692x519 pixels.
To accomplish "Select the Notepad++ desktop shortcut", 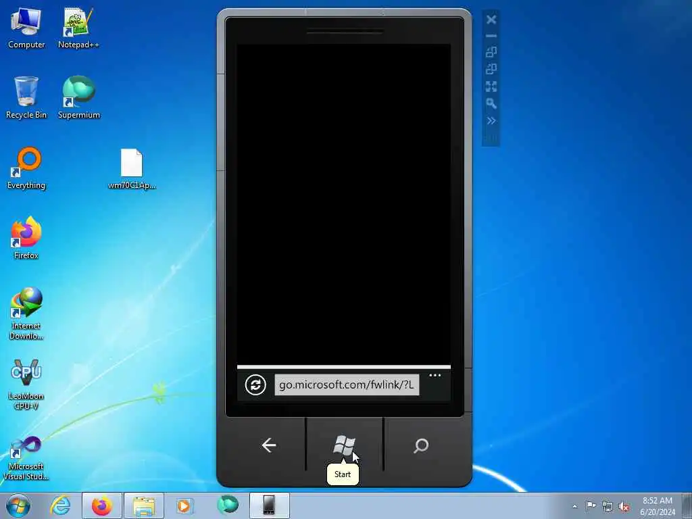I will tap(78, 28).
